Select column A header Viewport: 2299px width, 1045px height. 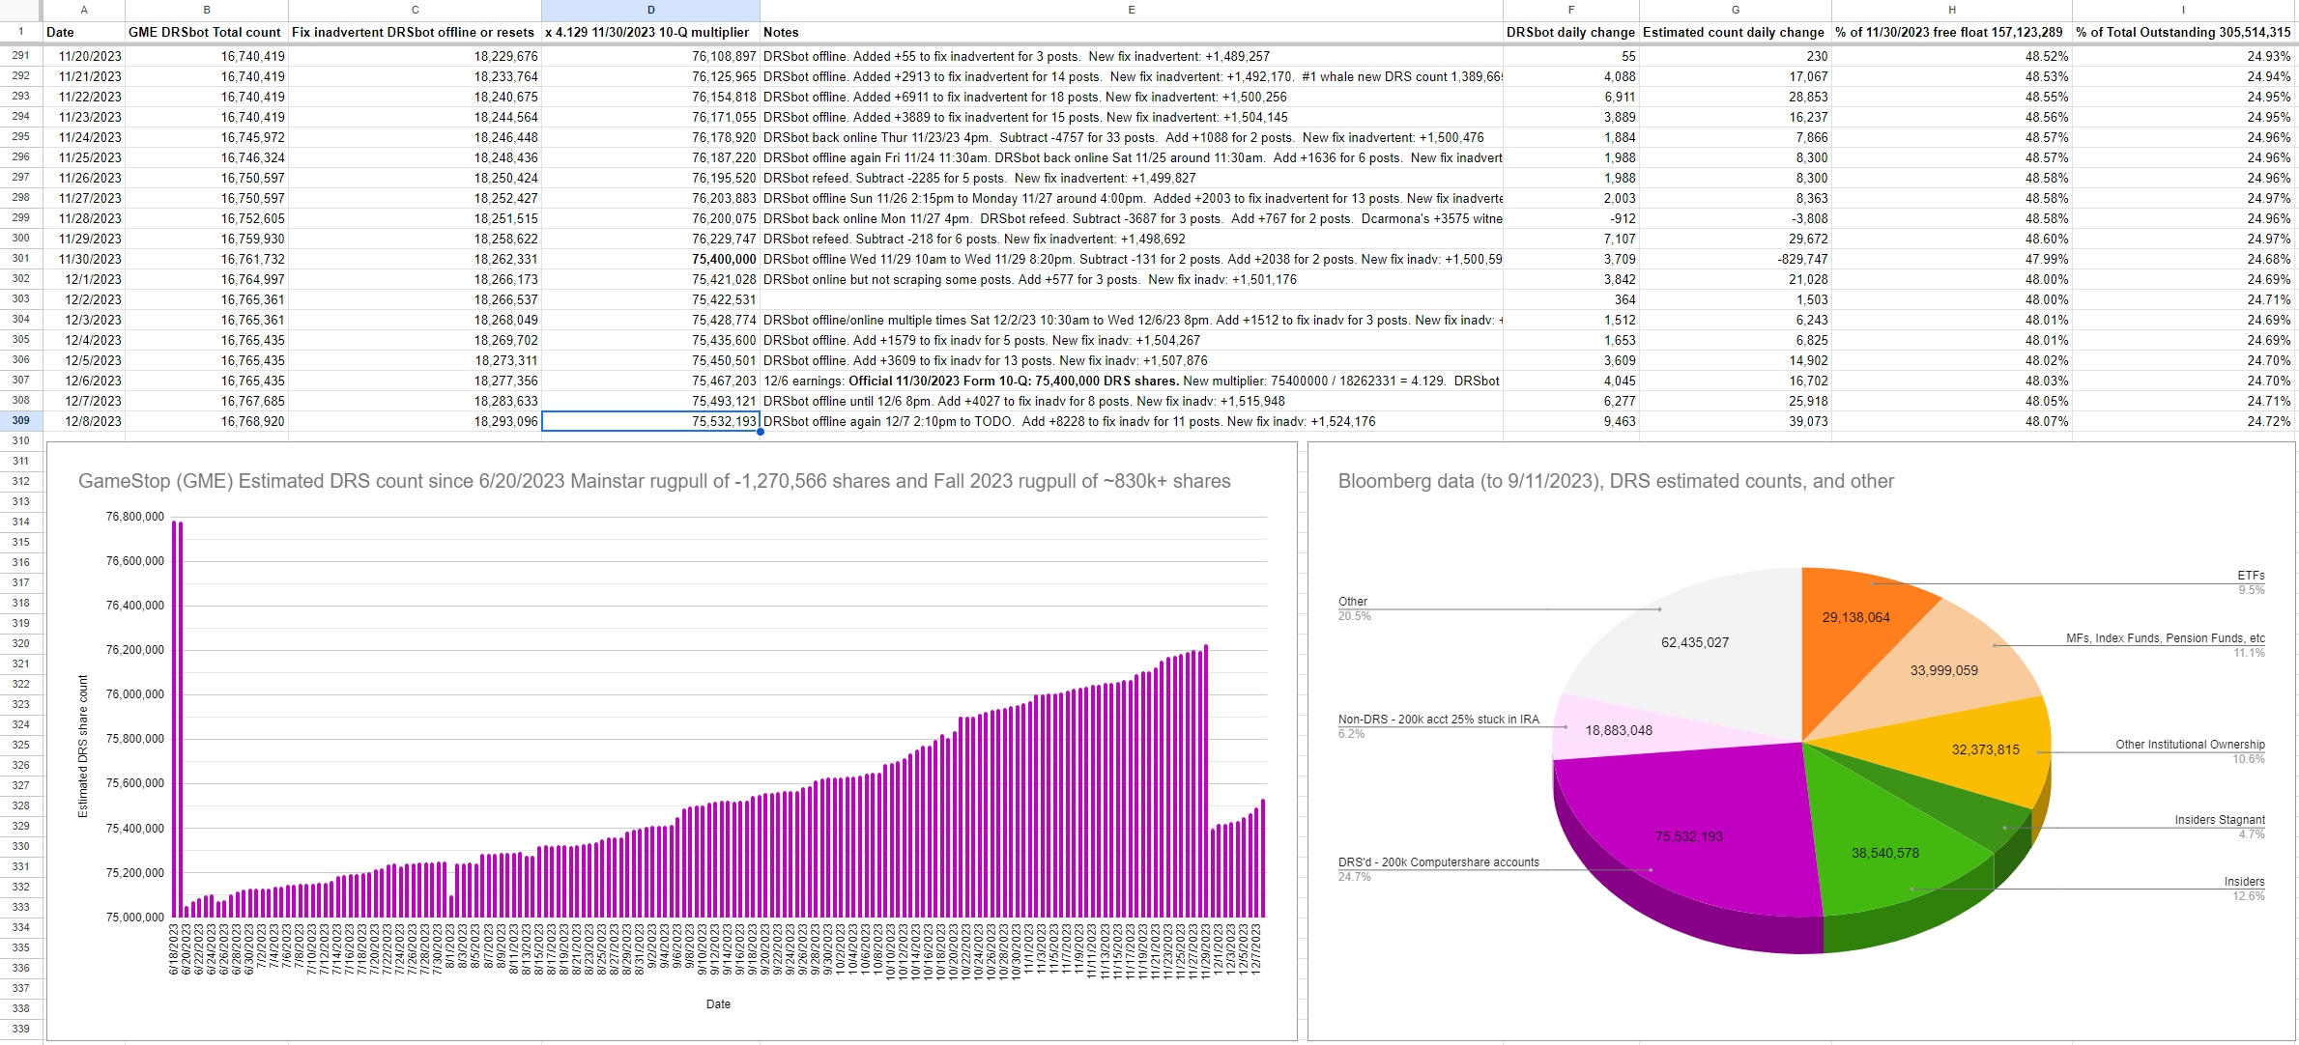tap(84, 10)
